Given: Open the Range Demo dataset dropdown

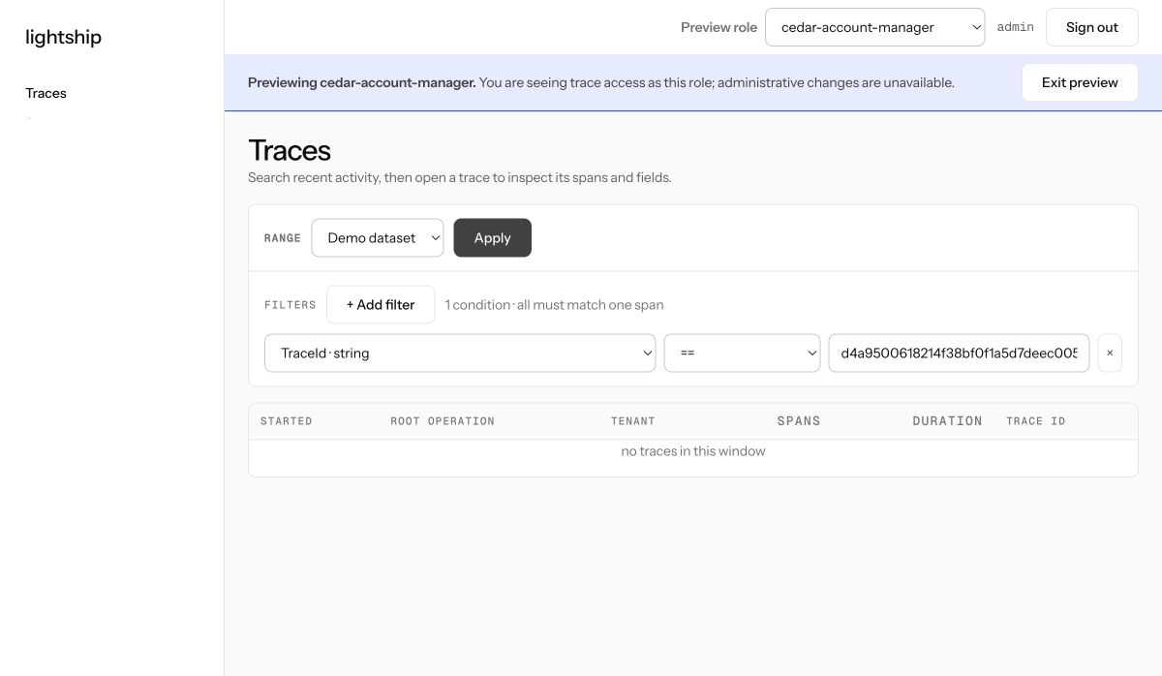Looking at the screenshot, I should tap(378, 238).
